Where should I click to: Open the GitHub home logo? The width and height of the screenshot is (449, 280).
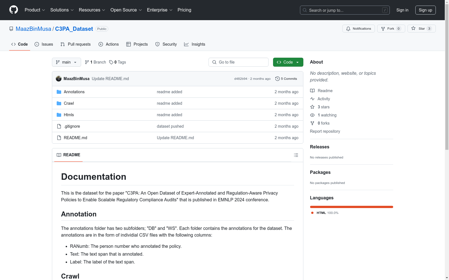(13, 10)
